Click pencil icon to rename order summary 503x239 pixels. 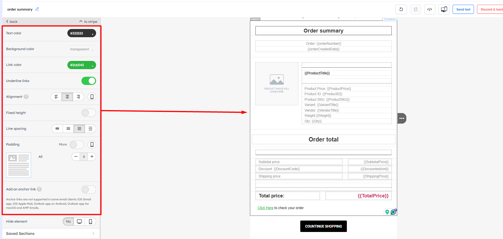pyautogui.click(x=37, y=9)
